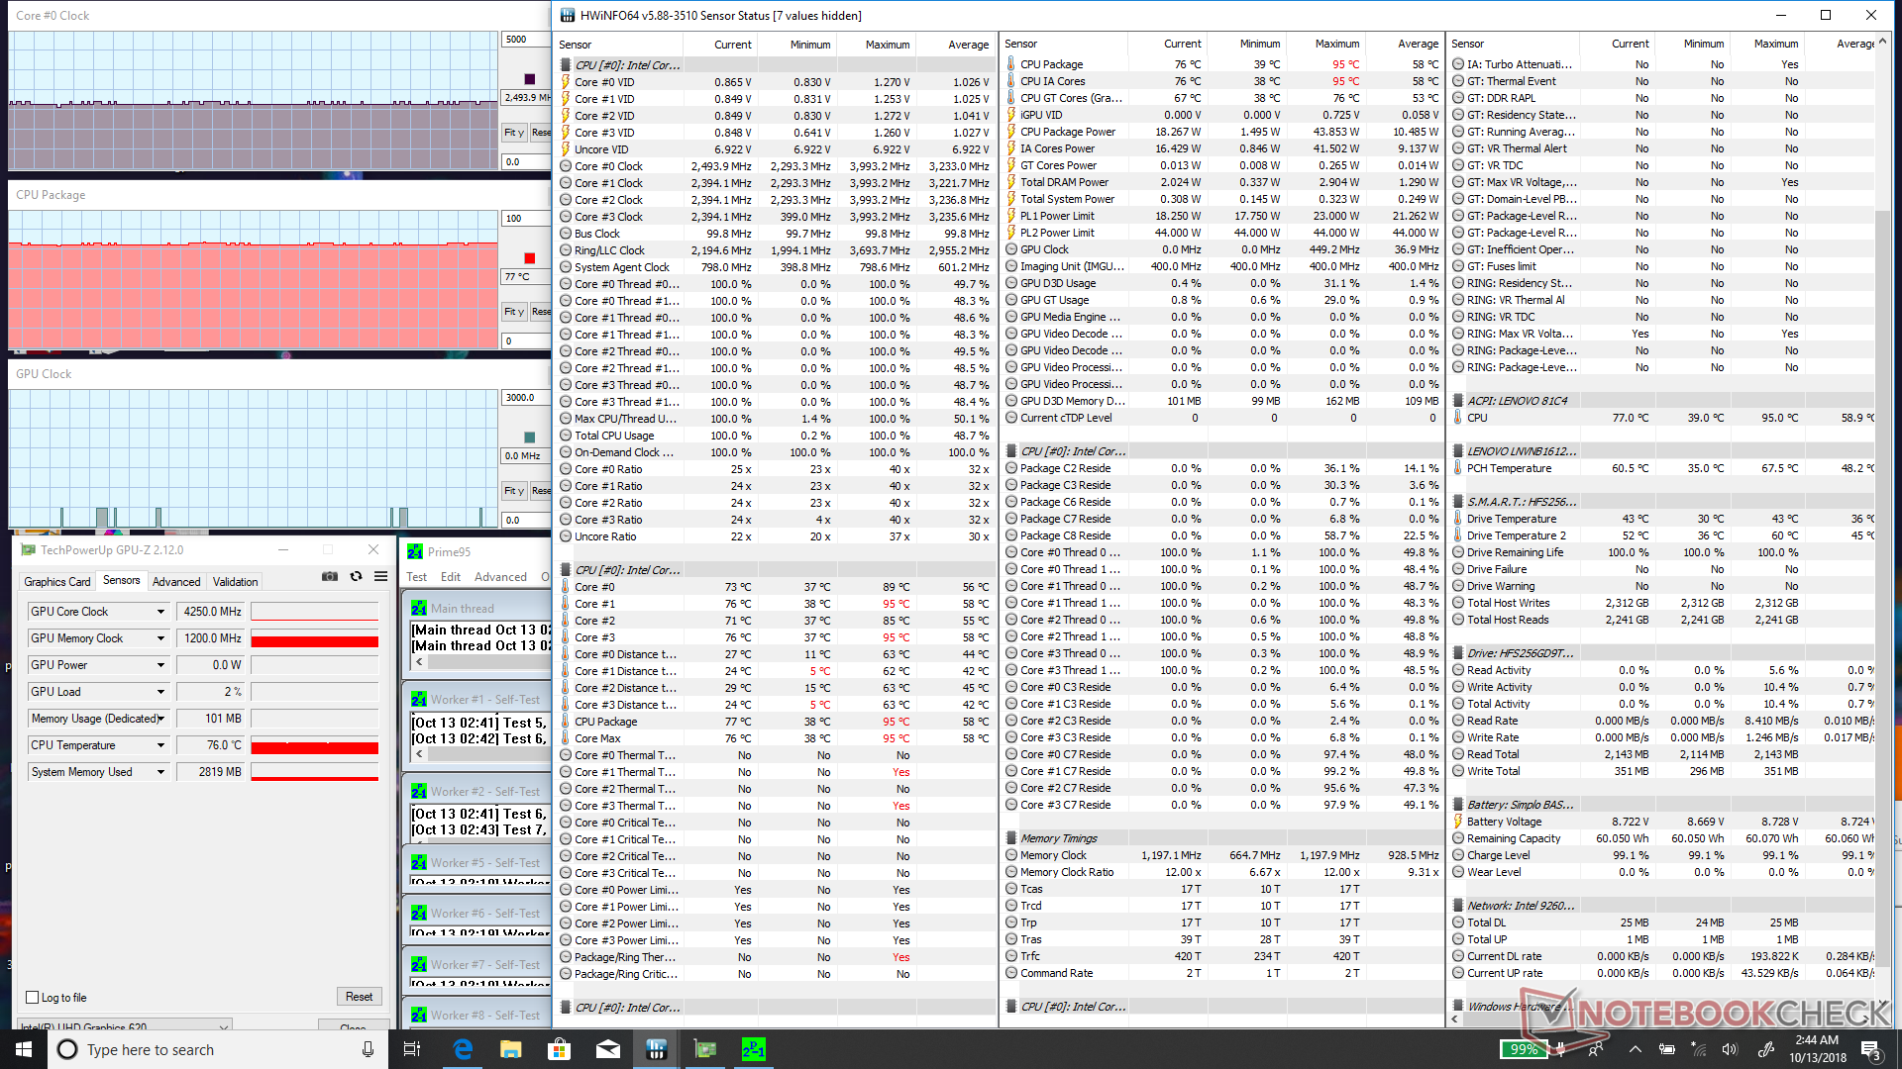Take GPU-Z screenshot via camera icon
Viewport: 1902px width, 1069px height.
coord(329,576)
